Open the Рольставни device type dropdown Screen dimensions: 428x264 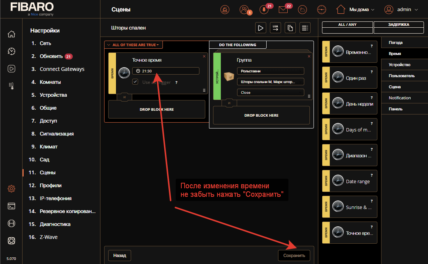point(271,71)
